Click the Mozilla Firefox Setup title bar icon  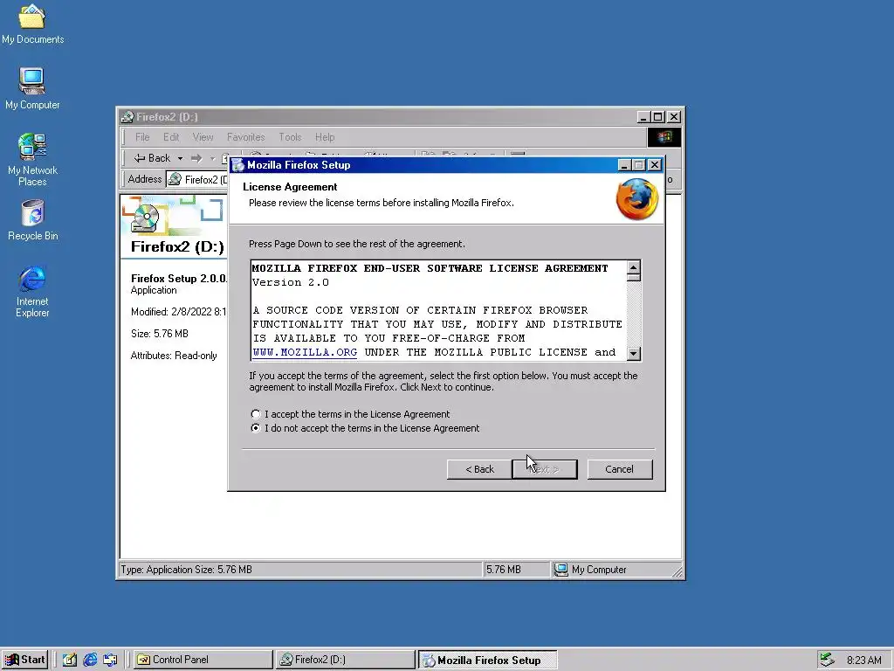[238, 165]
